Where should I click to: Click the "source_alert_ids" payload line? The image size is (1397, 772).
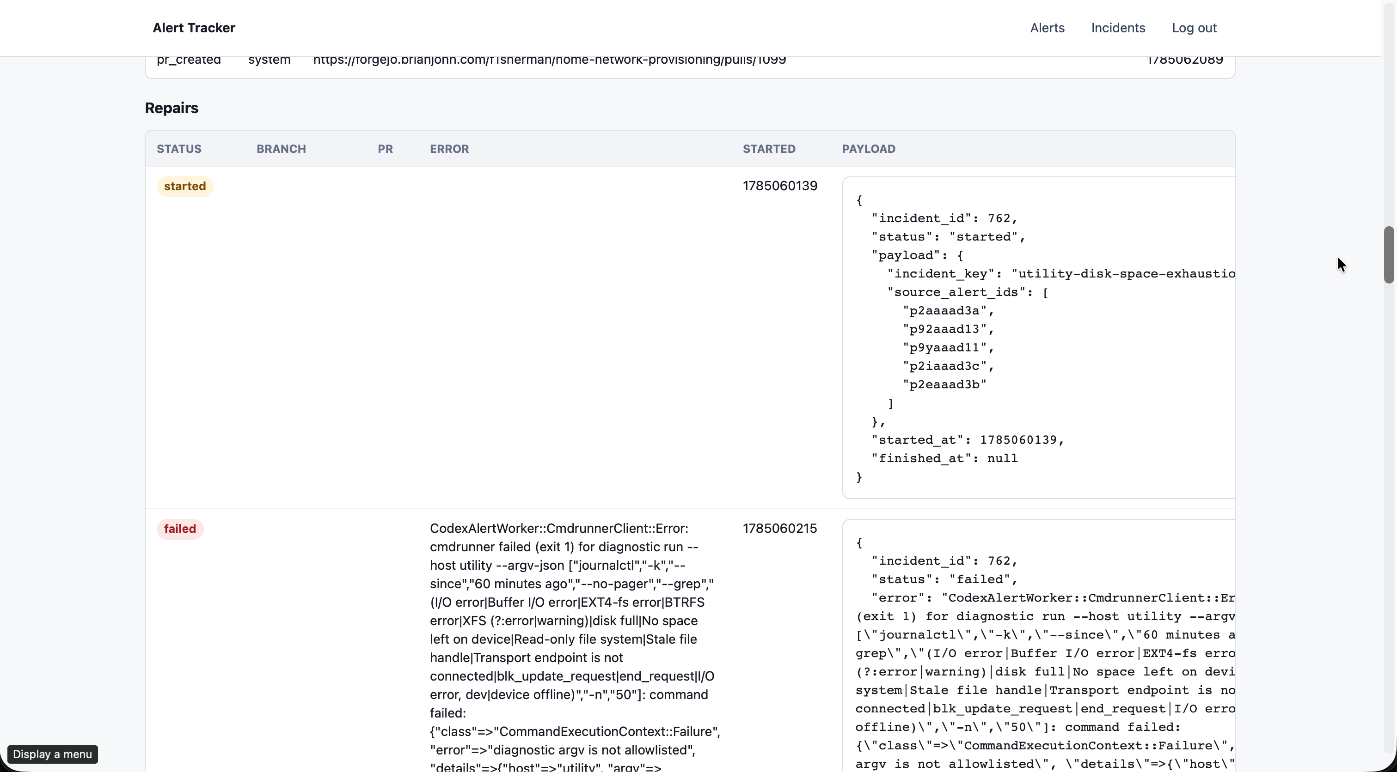pos(968,292)
